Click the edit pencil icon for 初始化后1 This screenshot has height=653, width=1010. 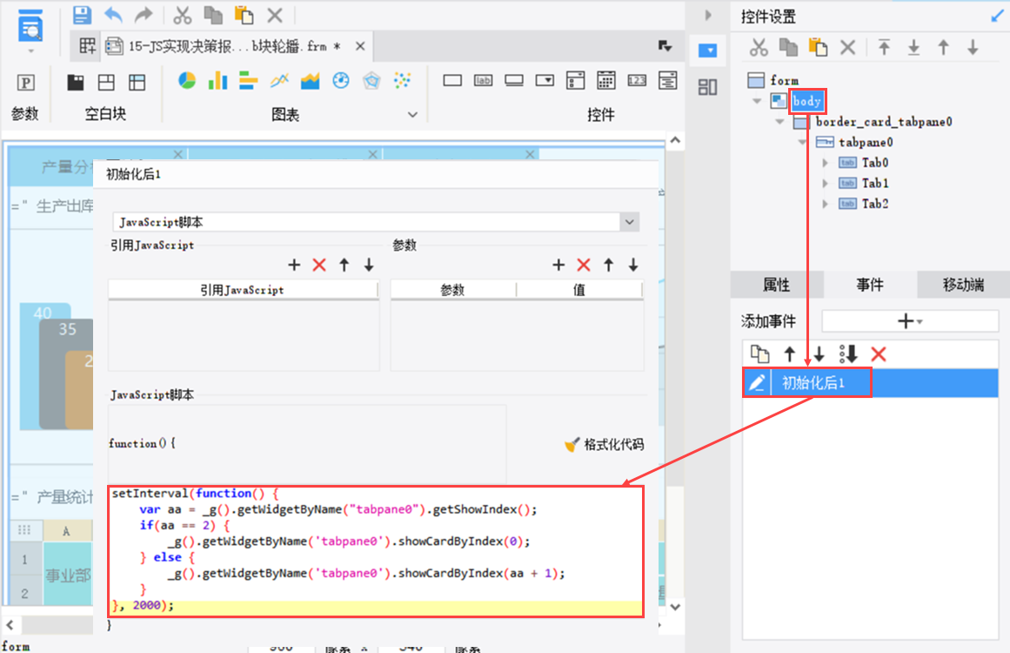point(757,383)
